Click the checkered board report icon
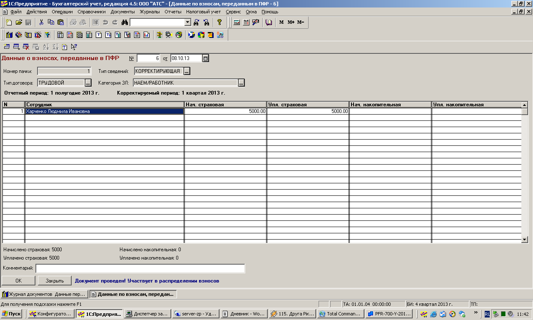This screenshot has height=320, width=533. coord(79,35)
